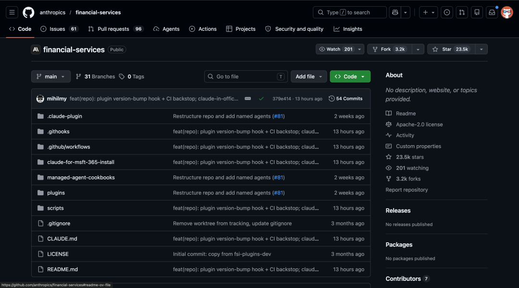The height and width of the screenshot is (288, 519).
Task: Open pull request #81 link in .claude-plugin row
Action: point(278,116)
